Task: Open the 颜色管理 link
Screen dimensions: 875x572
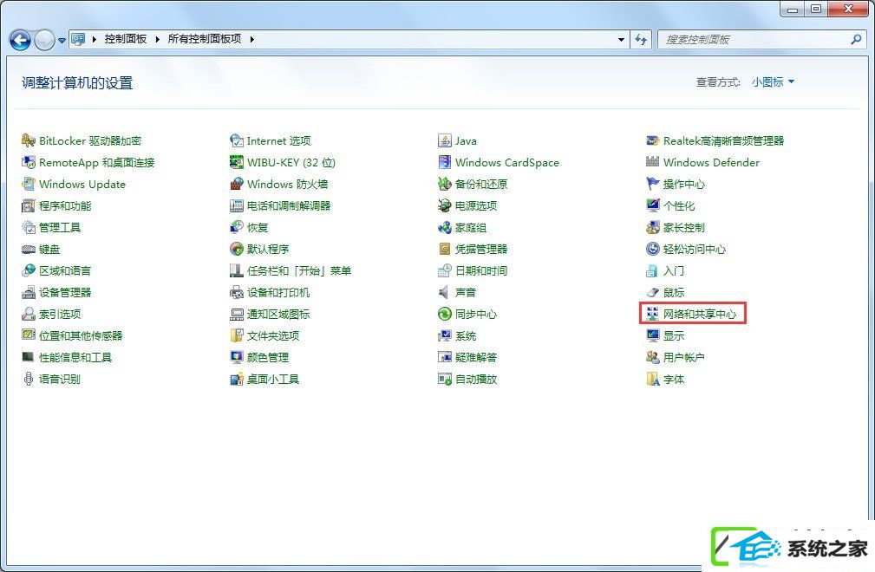Action: click(268, 357)
